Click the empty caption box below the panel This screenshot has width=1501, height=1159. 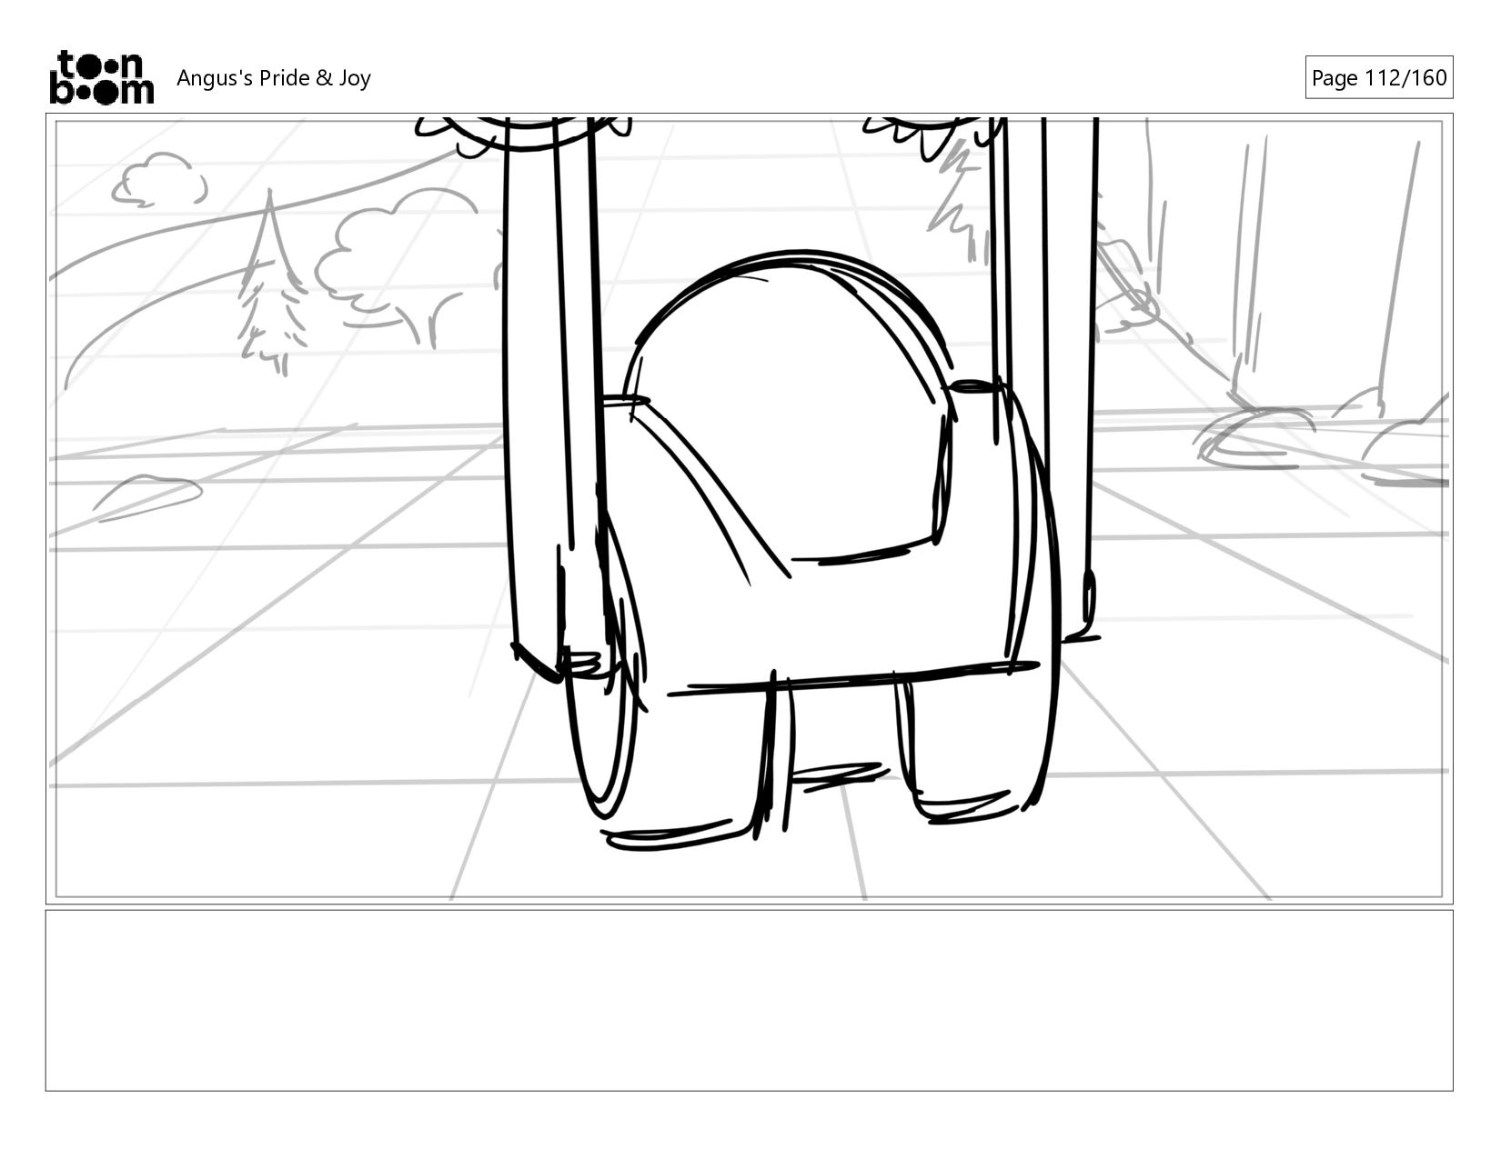point(750,1001)
